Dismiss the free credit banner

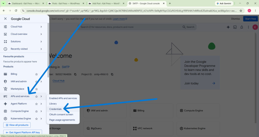coord(235,19)
